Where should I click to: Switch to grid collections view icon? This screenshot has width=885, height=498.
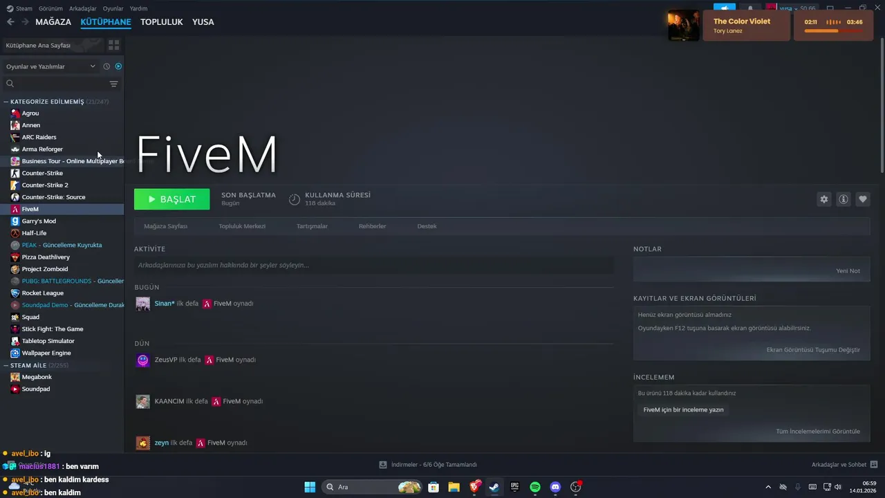[x=114, y=45]
